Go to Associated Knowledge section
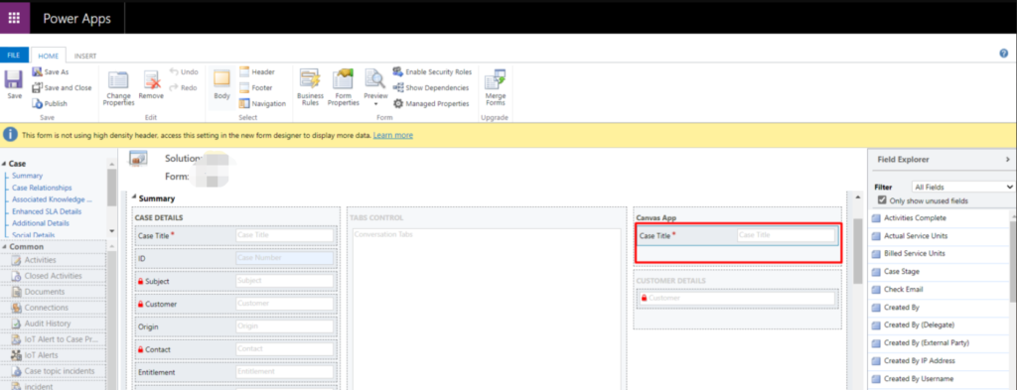 [52, 199]
